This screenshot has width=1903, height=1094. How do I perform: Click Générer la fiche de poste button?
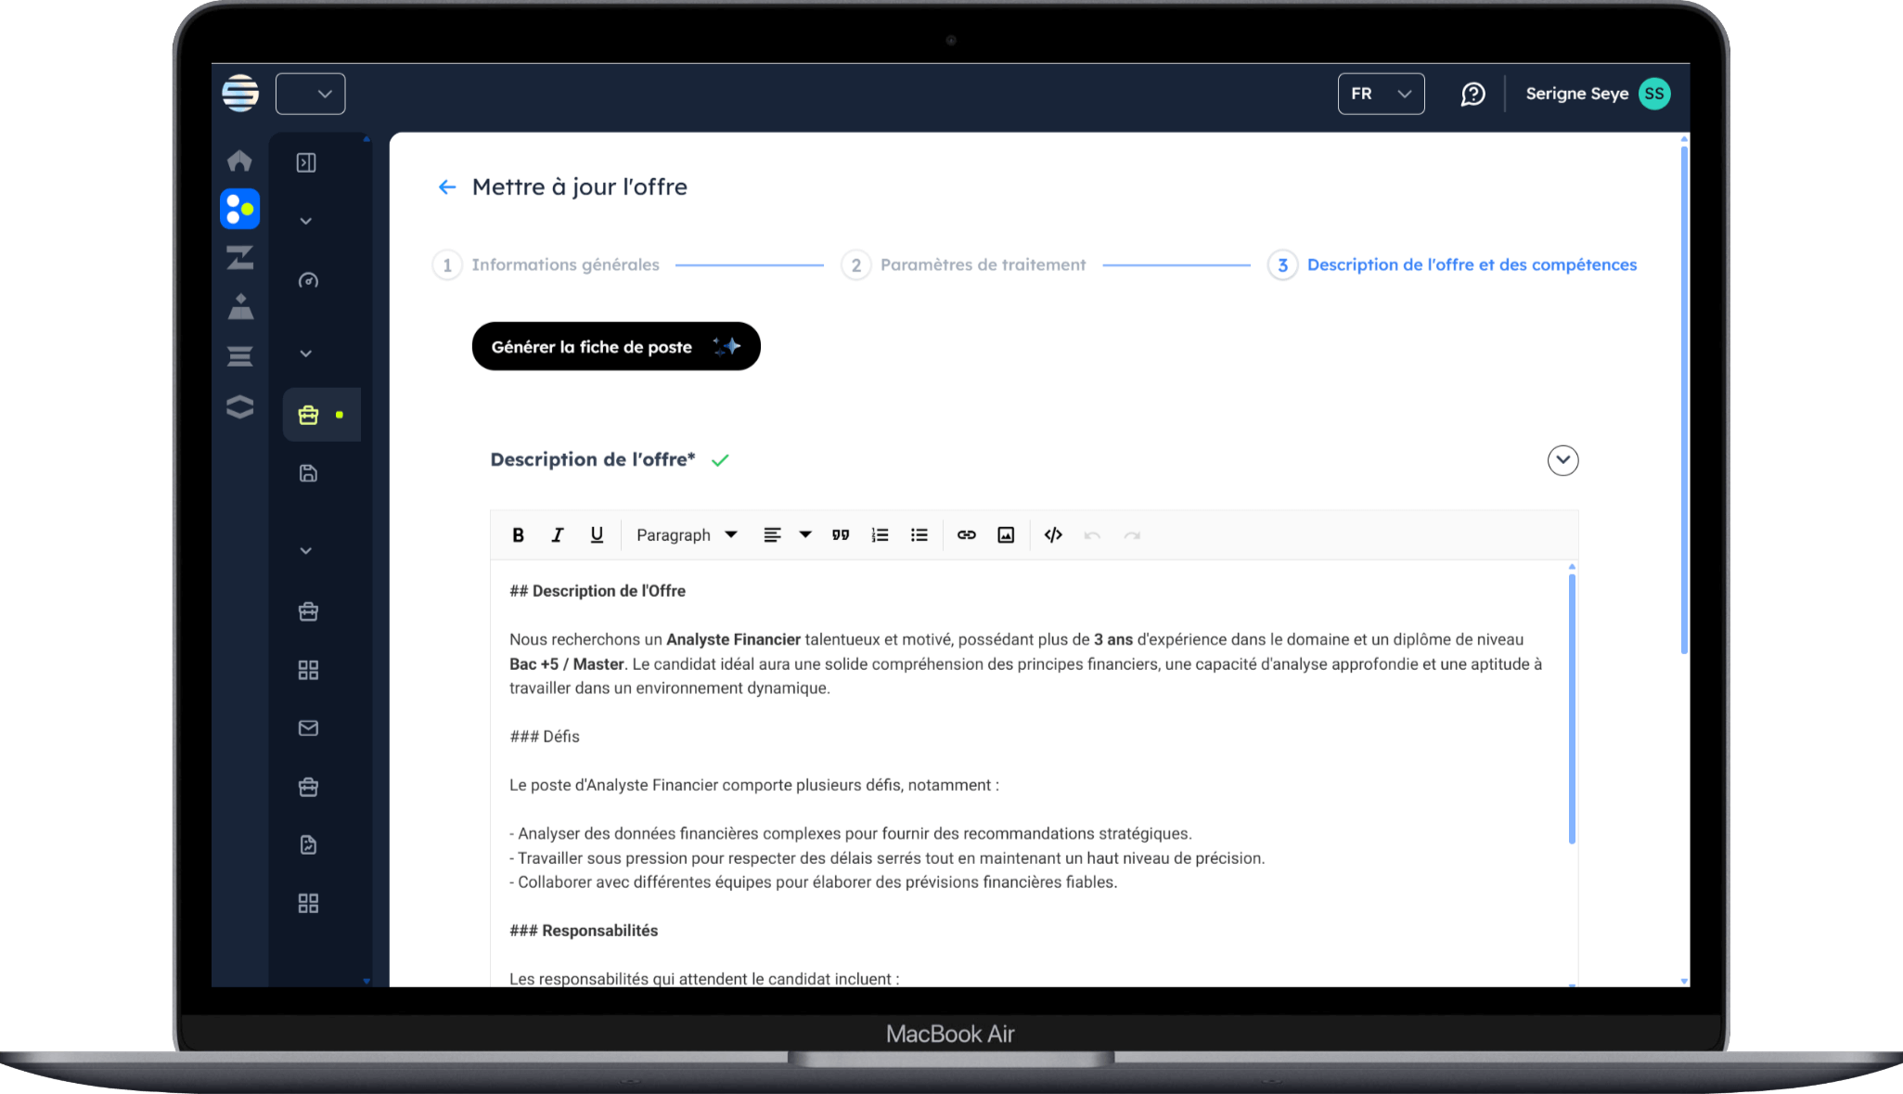click(x=615, y=346)
